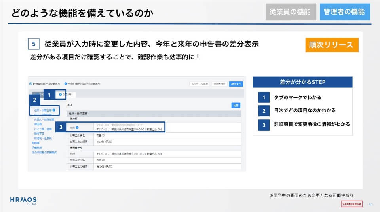Click the info icon beside the 住所 field
The height and width of the screenshot is (212, 380).
(x=77, y=127)
